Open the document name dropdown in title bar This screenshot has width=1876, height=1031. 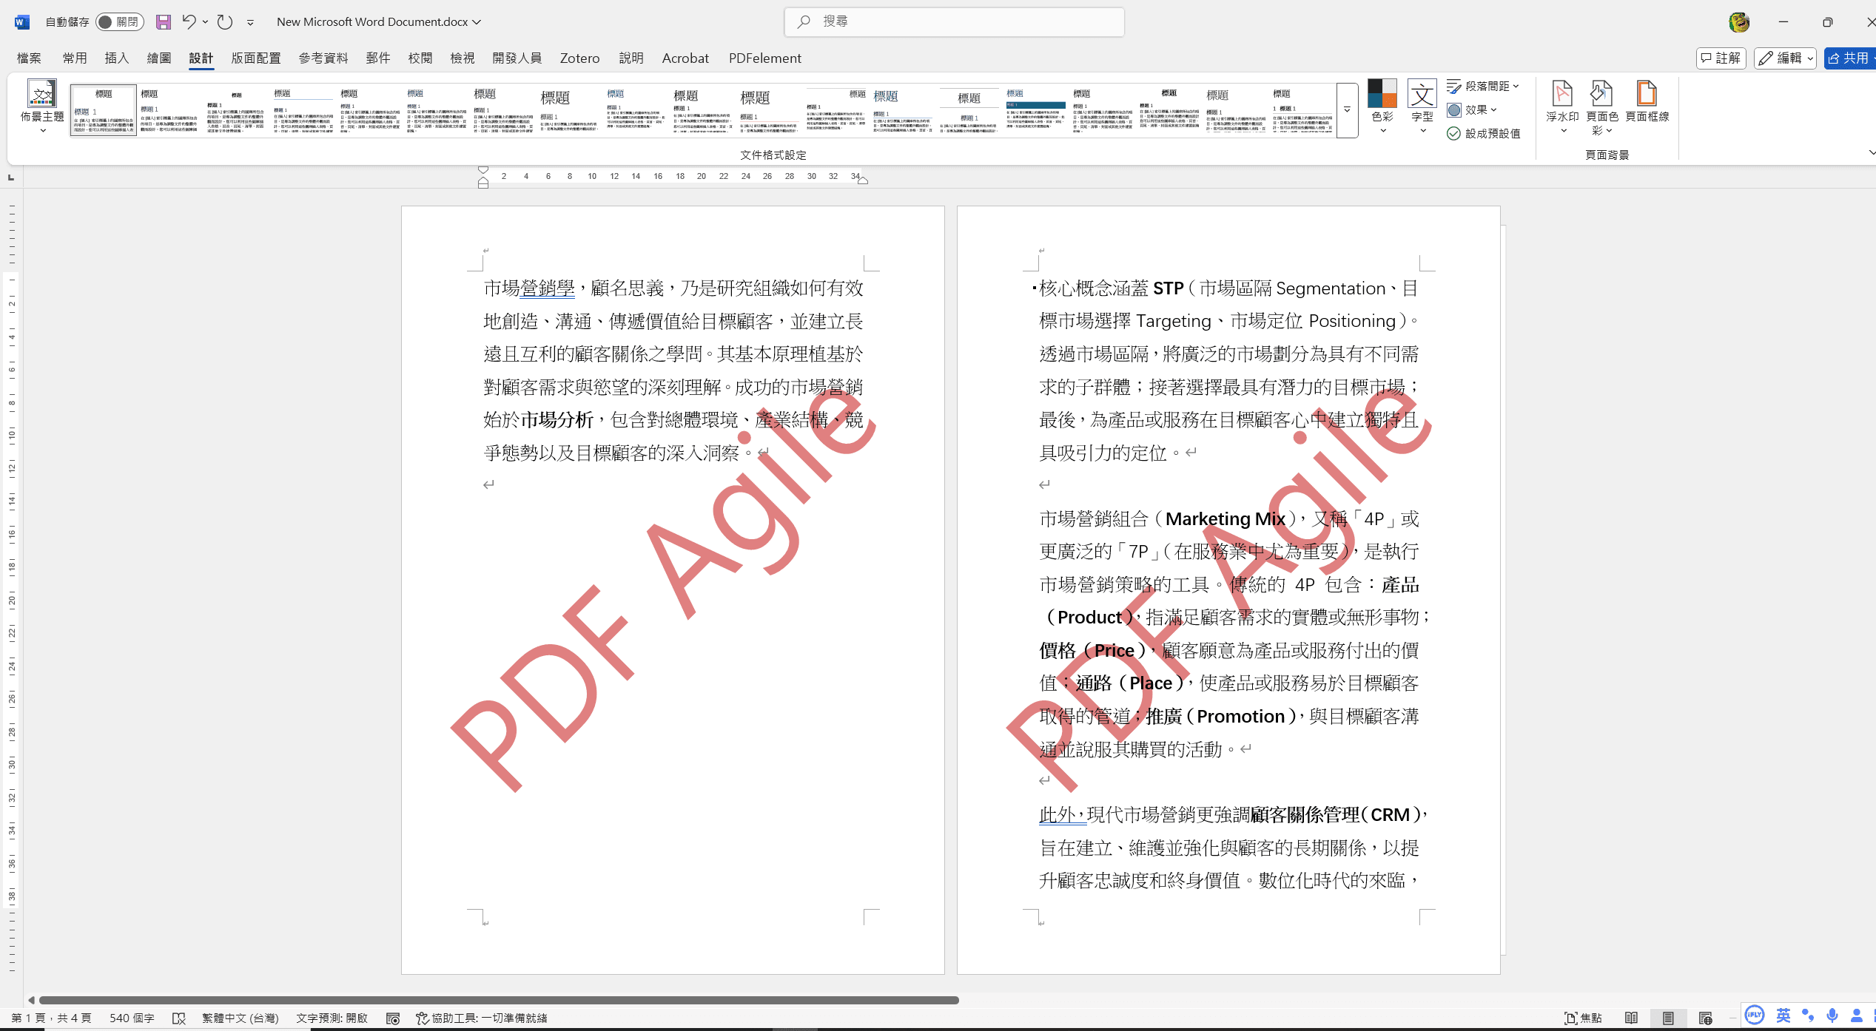pos(477,22)
